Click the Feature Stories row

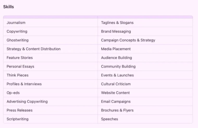[51, 58]
